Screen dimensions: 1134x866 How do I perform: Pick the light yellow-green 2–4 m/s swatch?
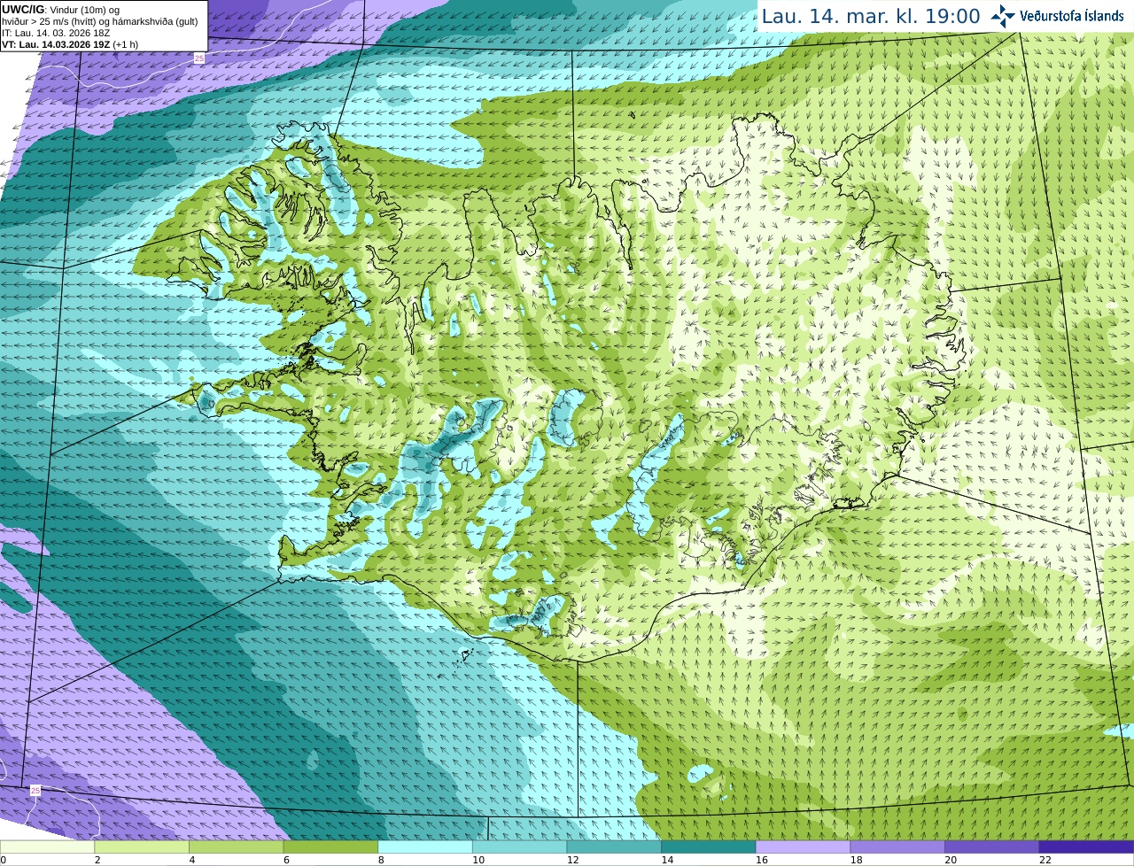pos(142,847)
